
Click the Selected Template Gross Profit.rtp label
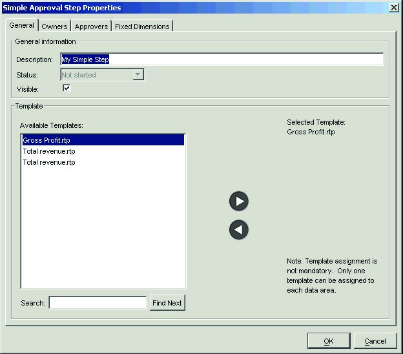(311, 132)
